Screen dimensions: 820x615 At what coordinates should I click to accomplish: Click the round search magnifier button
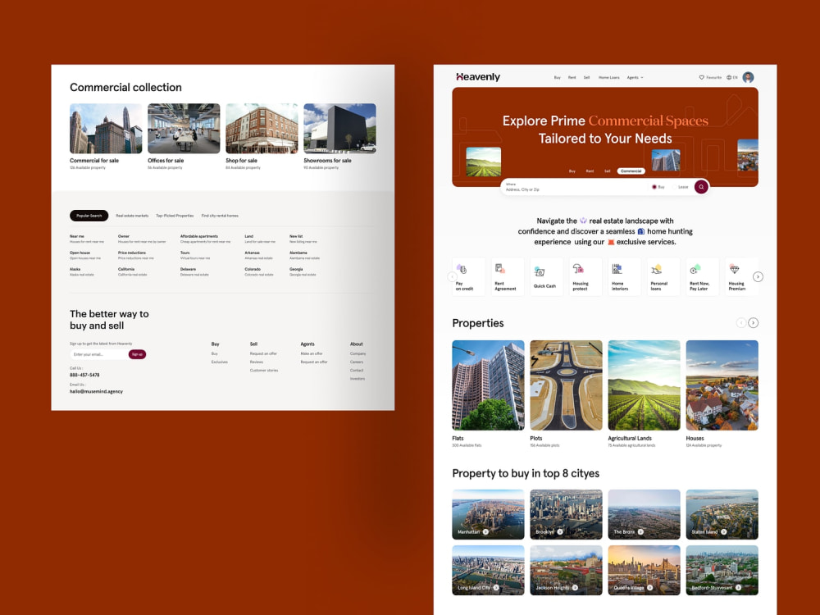tap(701, 187)
